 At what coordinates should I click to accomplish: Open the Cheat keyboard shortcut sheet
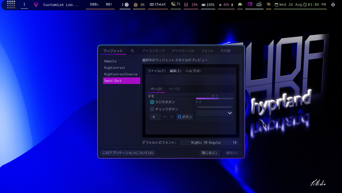coord(158,4)
